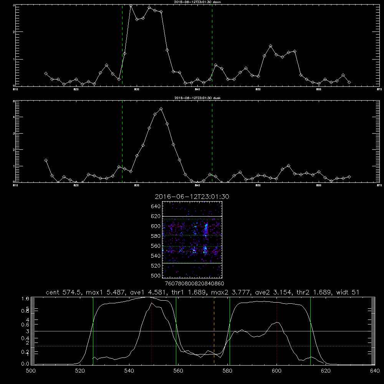Screen dimensions: 384x384
Task: Click the green solid line near 559 in bottom plot
Action: click(x=176, y=331)
